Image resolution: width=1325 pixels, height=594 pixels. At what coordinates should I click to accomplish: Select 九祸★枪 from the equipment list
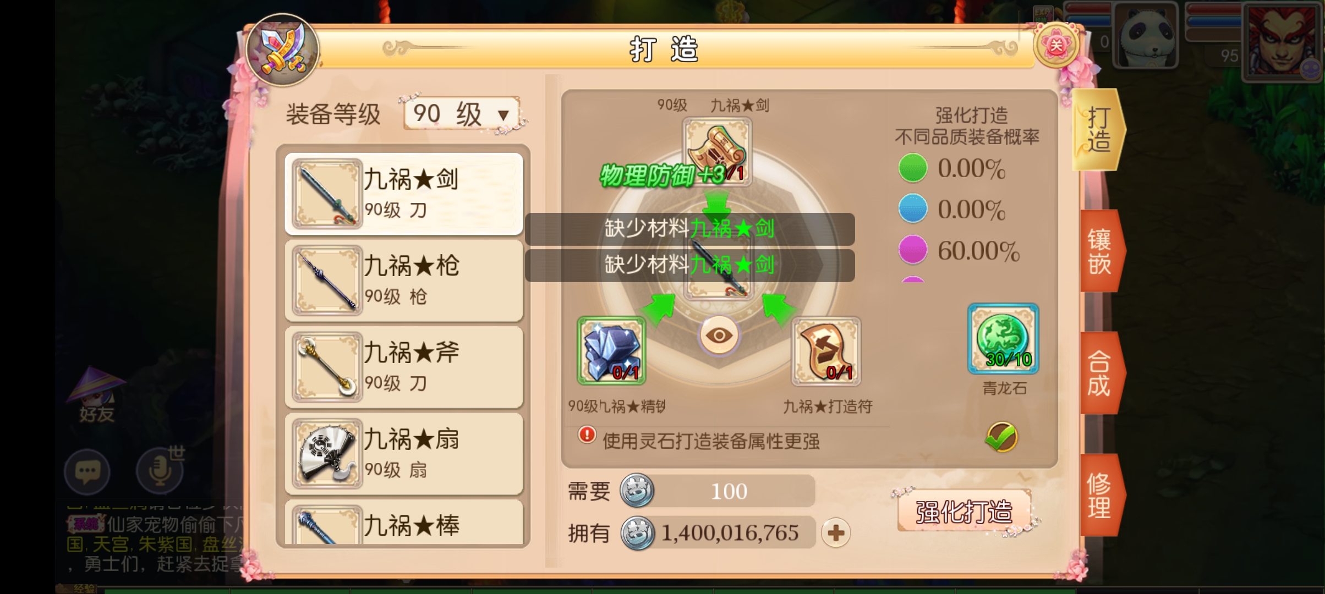(404, 280)
